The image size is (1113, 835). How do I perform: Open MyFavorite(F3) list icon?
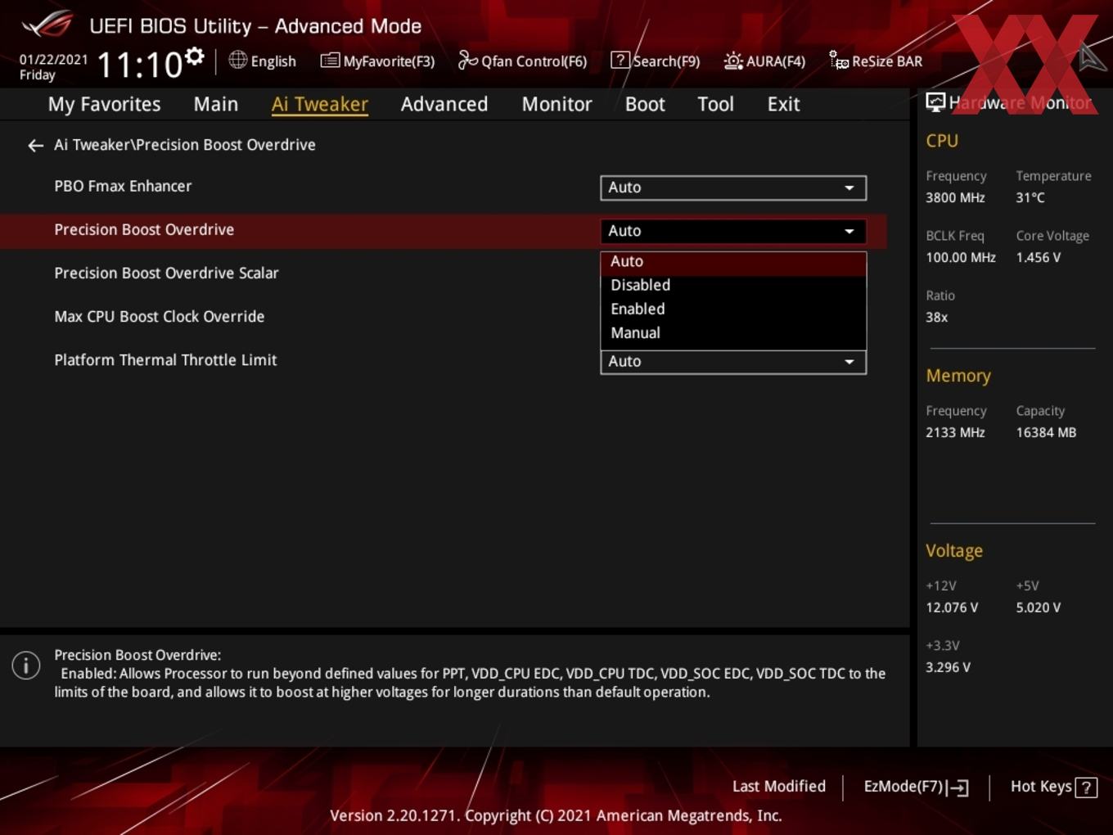pos(330,61)
